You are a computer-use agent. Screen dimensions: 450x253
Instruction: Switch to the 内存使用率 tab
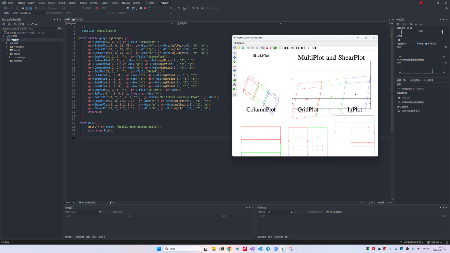415,80
